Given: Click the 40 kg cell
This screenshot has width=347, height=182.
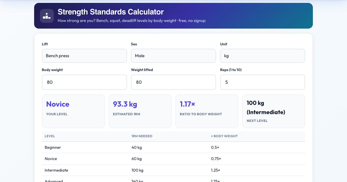Looking at the screenshot, I should [x=136, y=147].
